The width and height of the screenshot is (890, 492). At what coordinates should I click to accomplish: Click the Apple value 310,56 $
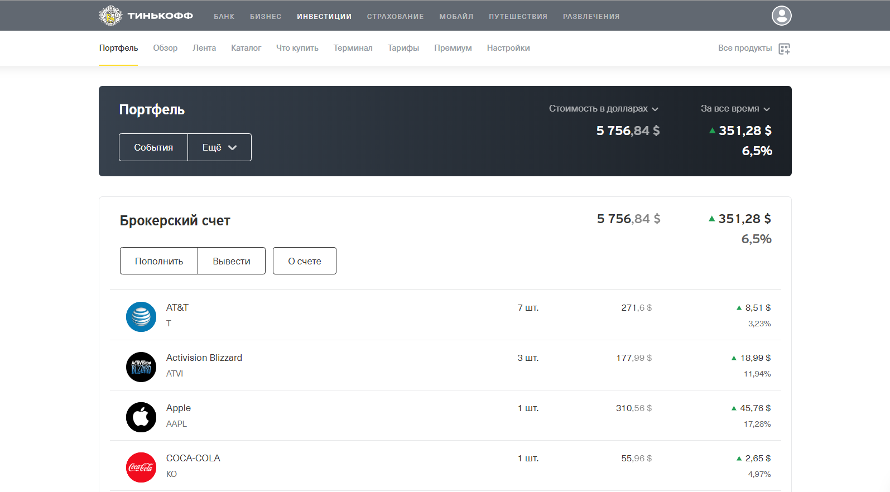634,408
